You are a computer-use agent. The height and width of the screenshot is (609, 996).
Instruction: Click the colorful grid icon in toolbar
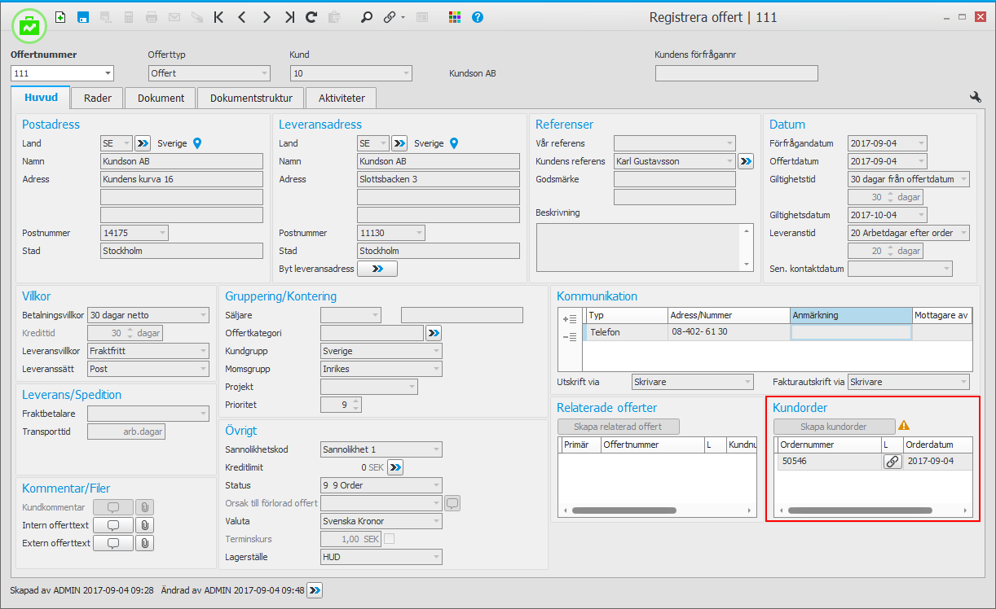(x=456, y=17)
